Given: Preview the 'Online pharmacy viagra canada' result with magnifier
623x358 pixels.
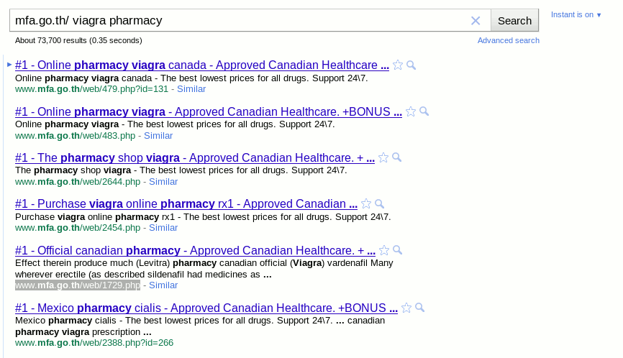Looking at the screenshot, I should 411,65.
